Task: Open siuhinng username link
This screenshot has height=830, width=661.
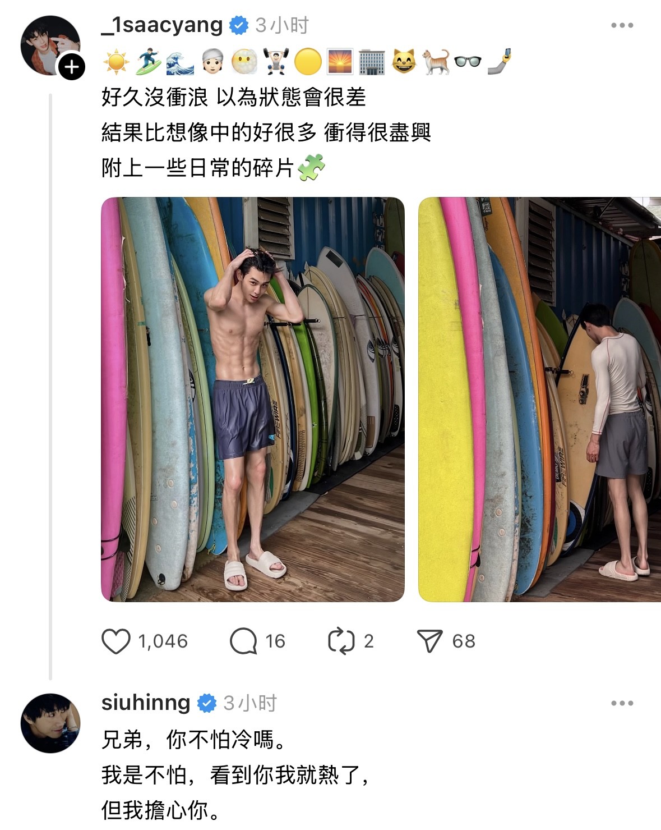Action: (146, 703)
